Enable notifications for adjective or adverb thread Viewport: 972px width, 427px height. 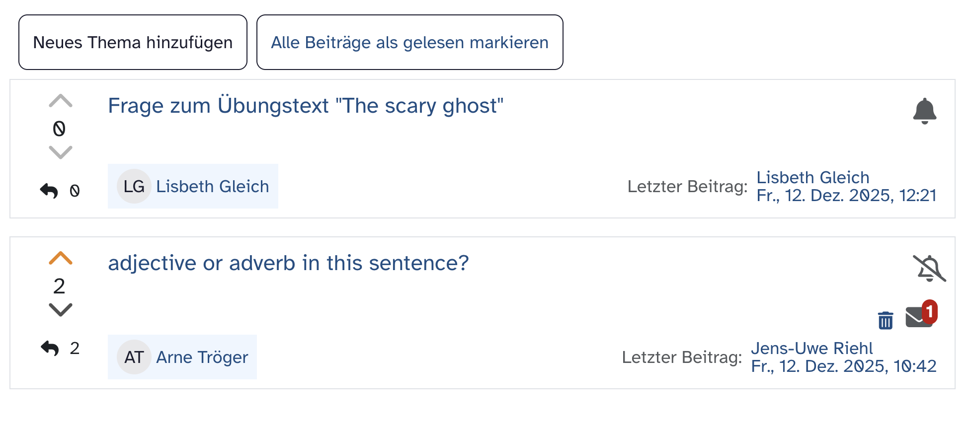click(x=929, y=269)
